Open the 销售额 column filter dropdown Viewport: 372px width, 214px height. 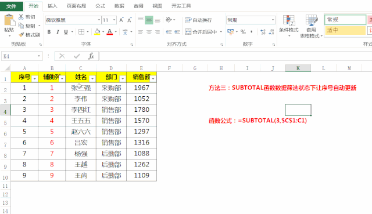coord(153,79)
